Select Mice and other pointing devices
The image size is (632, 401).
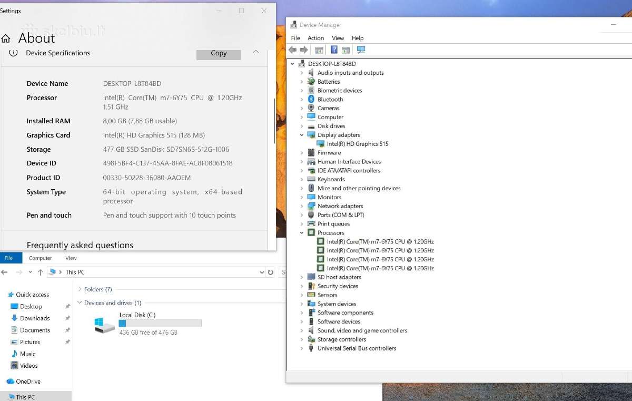pos(359,188)
